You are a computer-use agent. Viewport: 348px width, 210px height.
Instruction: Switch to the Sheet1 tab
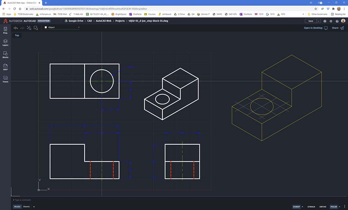26,207
